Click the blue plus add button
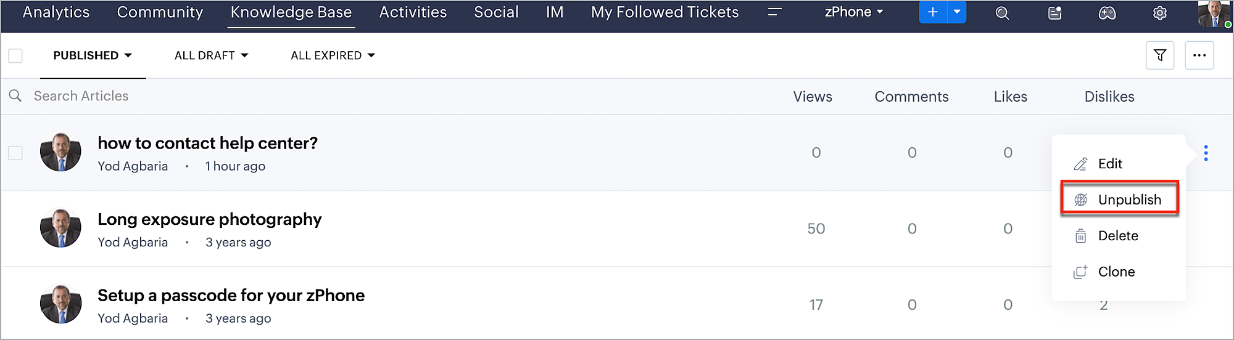Image resolution: width=1234 pixels, height=340 pixels. point(932,12)
